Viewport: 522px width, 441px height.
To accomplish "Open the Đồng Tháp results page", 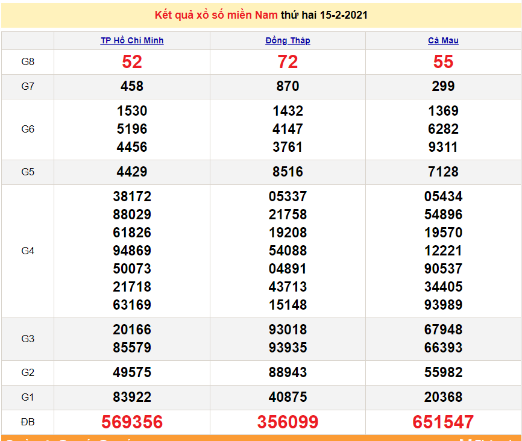I will coord(288,40).
